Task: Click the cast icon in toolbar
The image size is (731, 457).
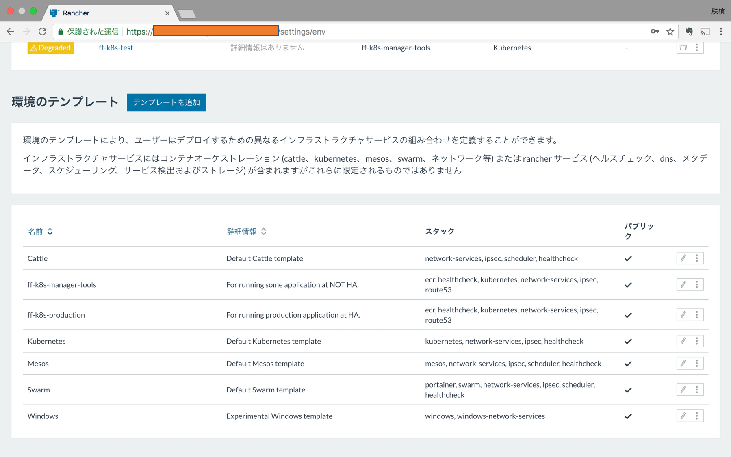Action: point(705,32)
